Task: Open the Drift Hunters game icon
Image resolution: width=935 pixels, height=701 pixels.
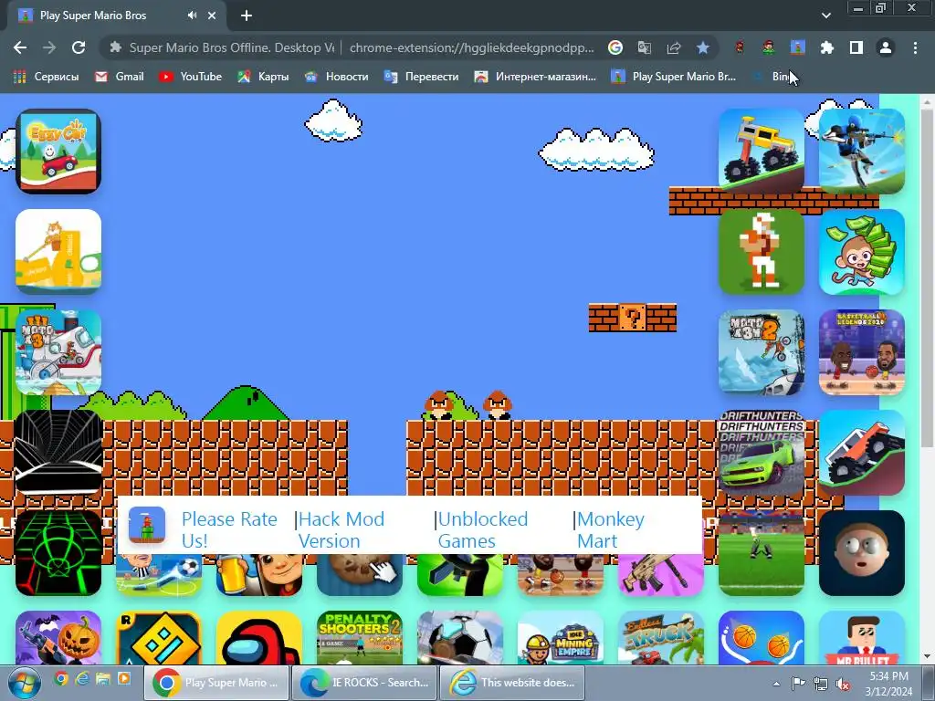Action: point(762,453)
